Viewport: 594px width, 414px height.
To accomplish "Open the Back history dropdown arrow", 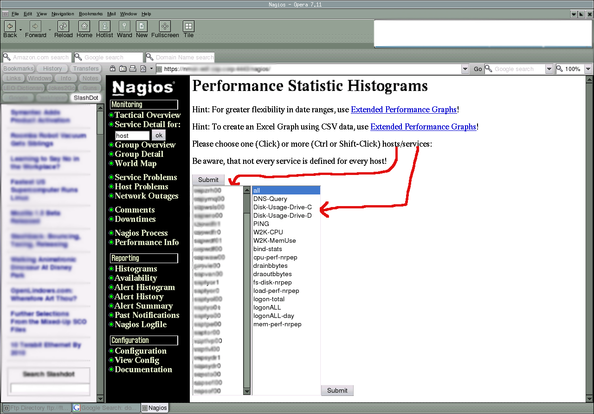I will coord(20,30).
